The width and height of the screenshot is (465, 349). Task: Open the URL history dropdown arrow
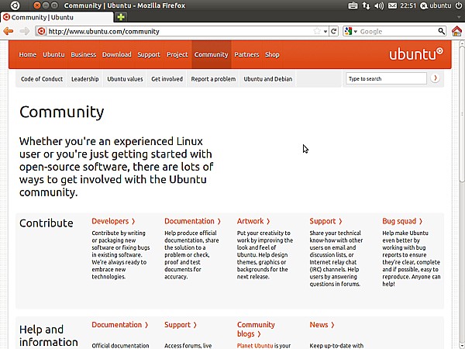325,31
